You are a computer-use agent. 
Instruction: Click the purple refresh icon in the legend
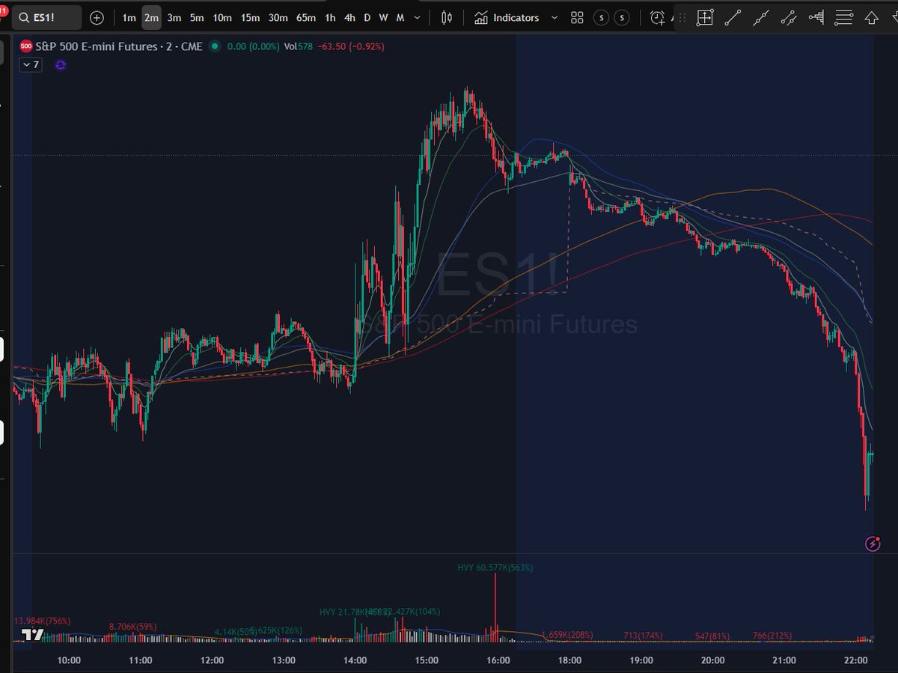61,65
